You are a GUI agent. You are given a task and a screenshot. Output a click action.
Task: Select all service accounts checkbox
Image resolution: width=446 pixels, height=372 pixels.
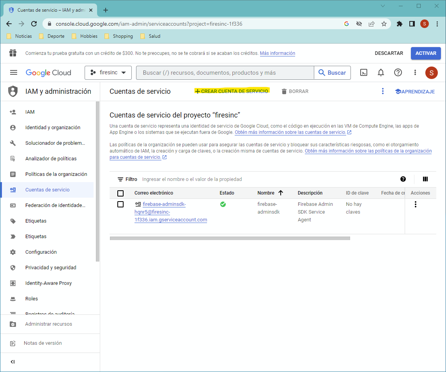pos(120,193)
